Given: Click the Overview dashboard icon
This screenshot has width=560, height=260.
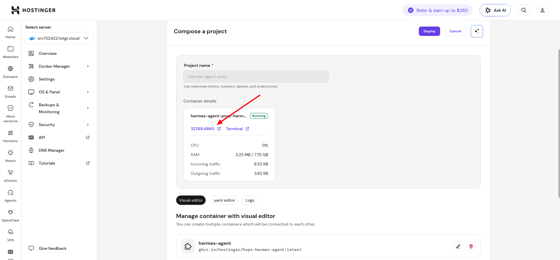Looking at the screenshot, I should click(31, 53).
